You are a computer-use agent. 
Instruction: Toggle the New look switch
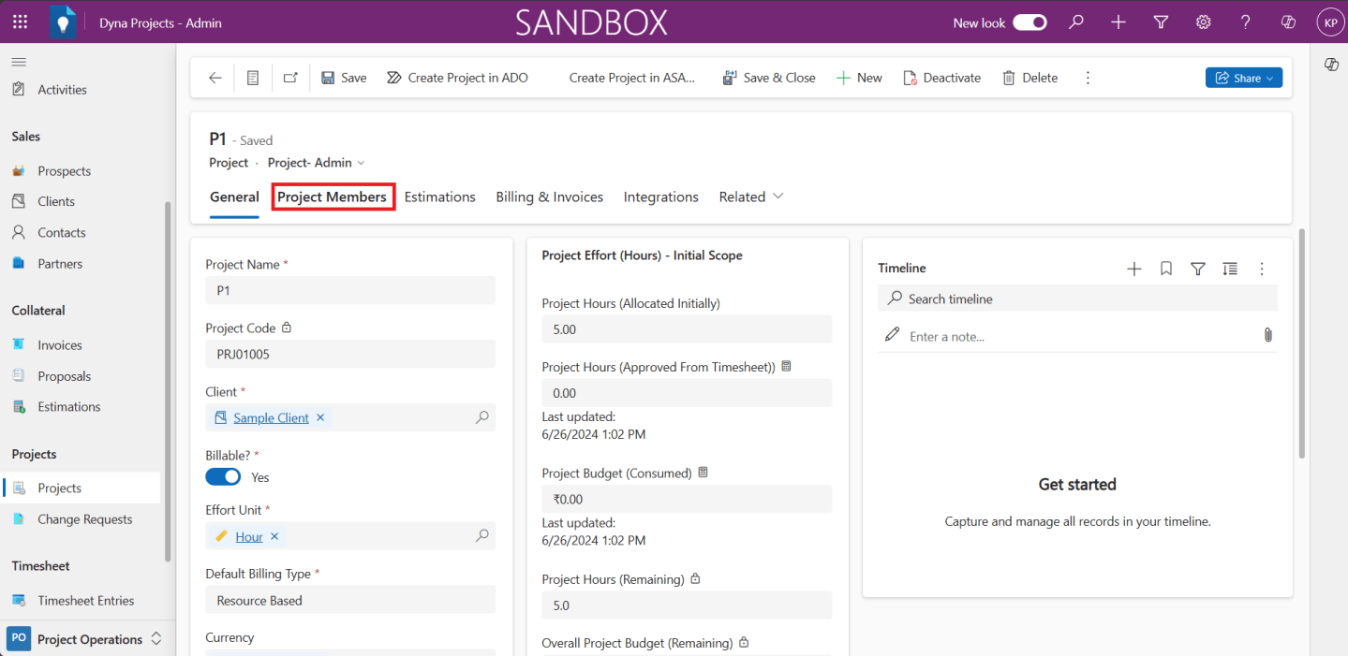[1030, 22]
